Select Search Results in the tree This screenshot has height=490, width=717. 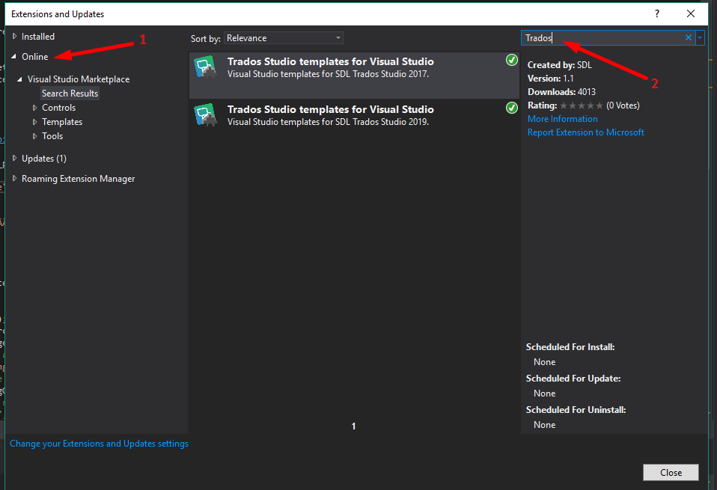pos(70,94)
